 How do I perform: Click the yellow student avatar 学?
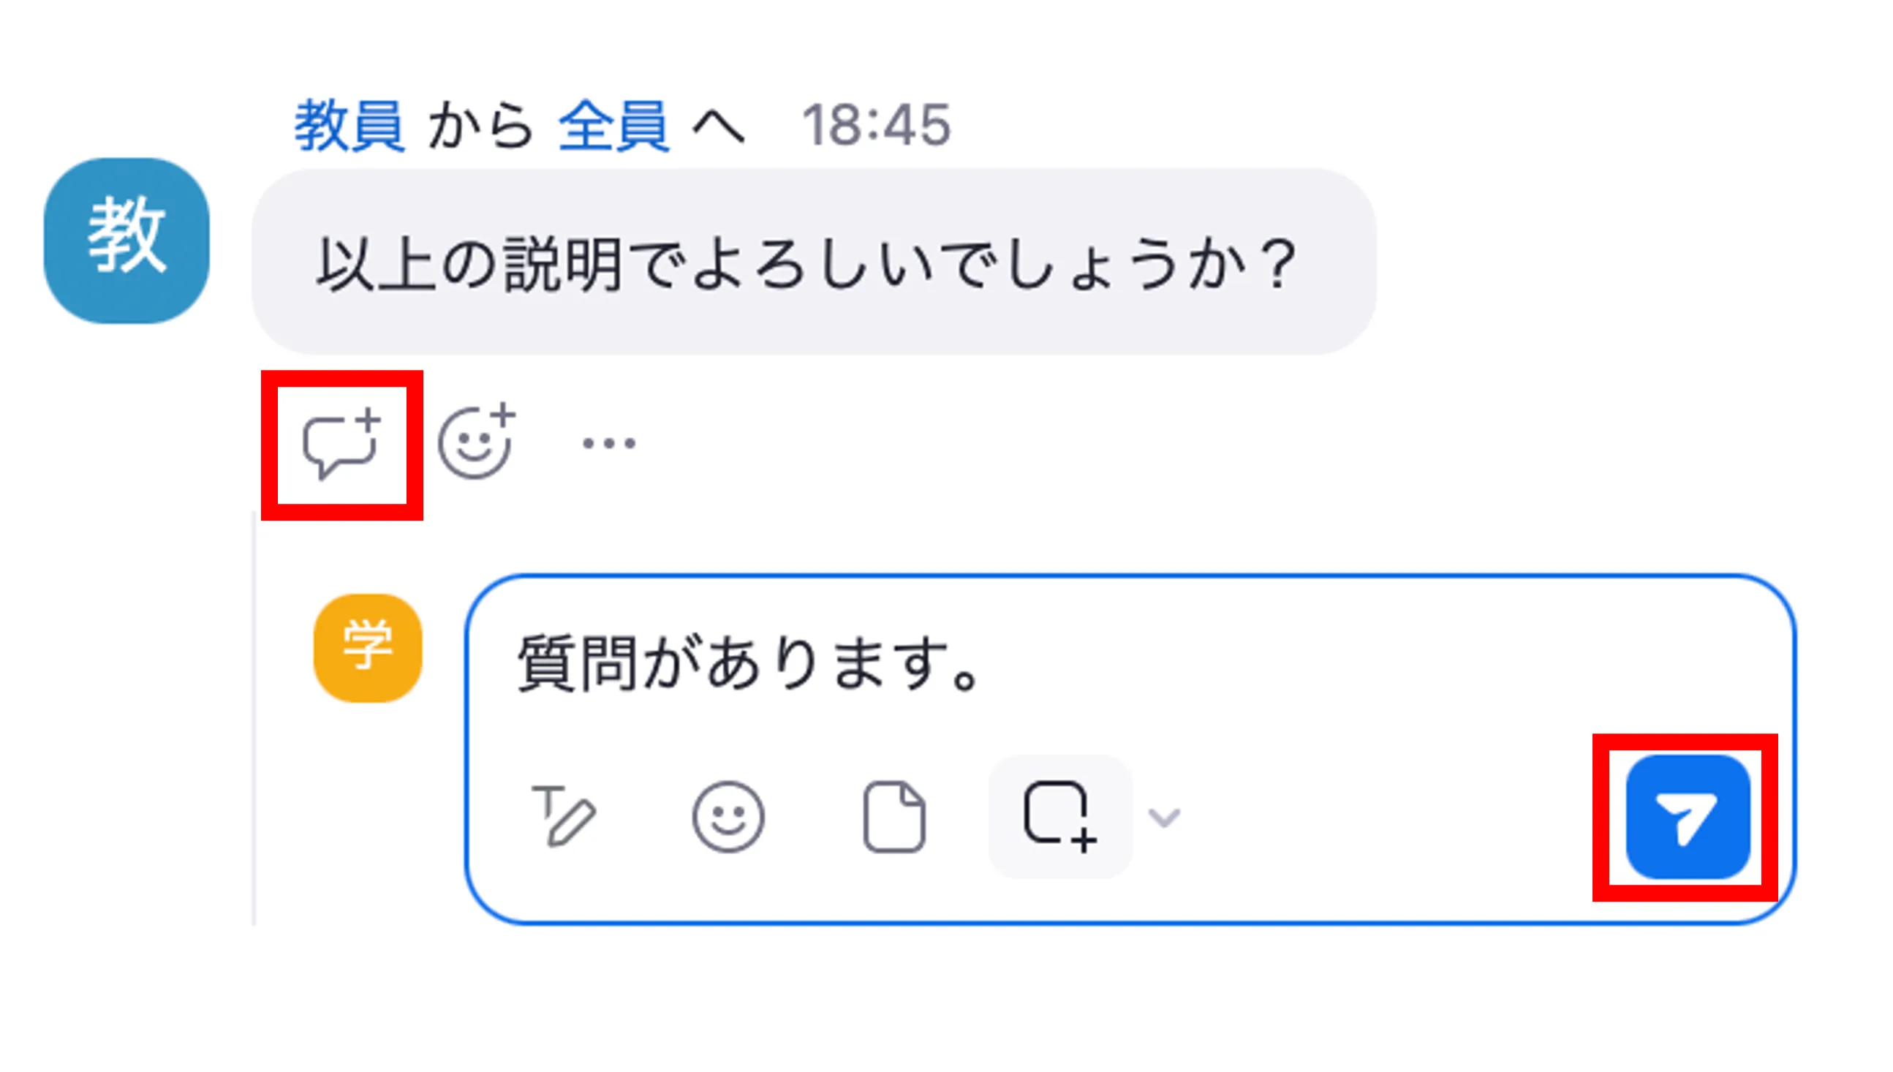pyautogui.click(x=367, y=648)
